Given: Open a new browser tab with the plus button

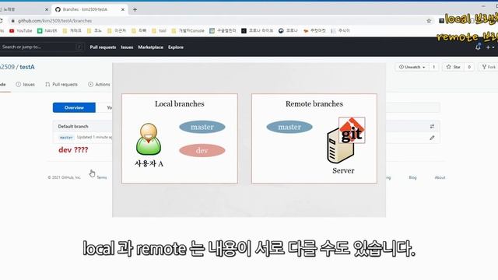Looking at the screenshot, I should [x=135, y=9].
